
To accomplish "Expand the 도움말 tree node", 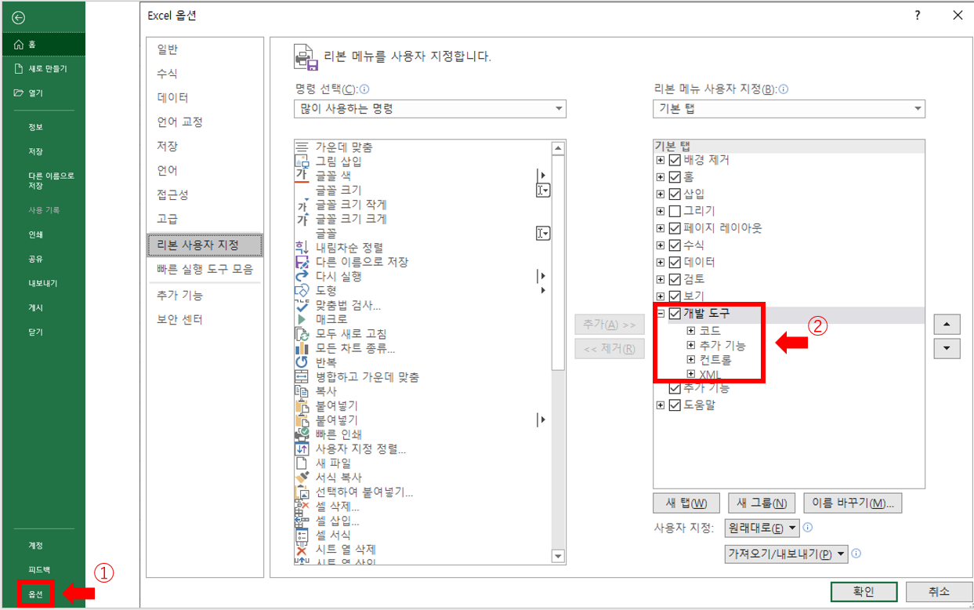I will [x=661, y=405].
